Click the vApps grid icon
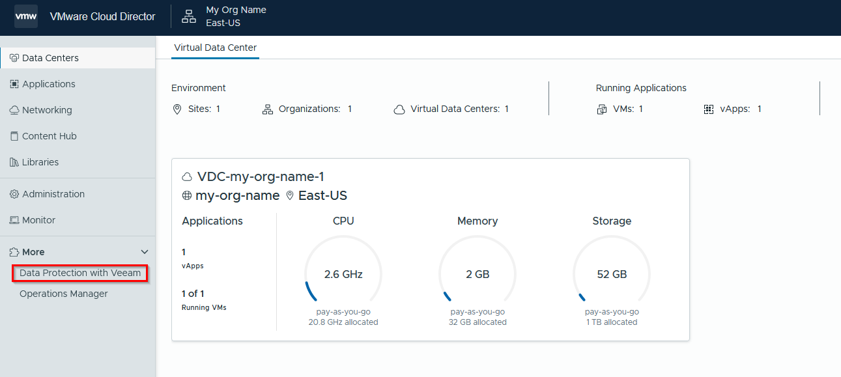 709,109
